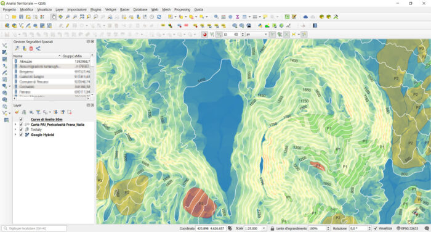Image resolution: width=431 pixels, height=232 pixels.
Task: Expand the Google Hybrid layer tree
Action: [15, 135]
